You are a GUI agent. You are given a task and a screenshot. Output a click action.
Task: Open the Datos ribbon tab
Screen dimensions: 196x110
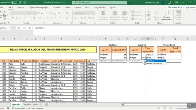68,7
